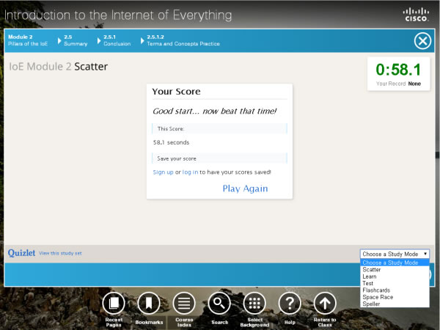Collapse the Choose a Study Mode dropdown
The image size is (440, 330).
click(395, 253)
